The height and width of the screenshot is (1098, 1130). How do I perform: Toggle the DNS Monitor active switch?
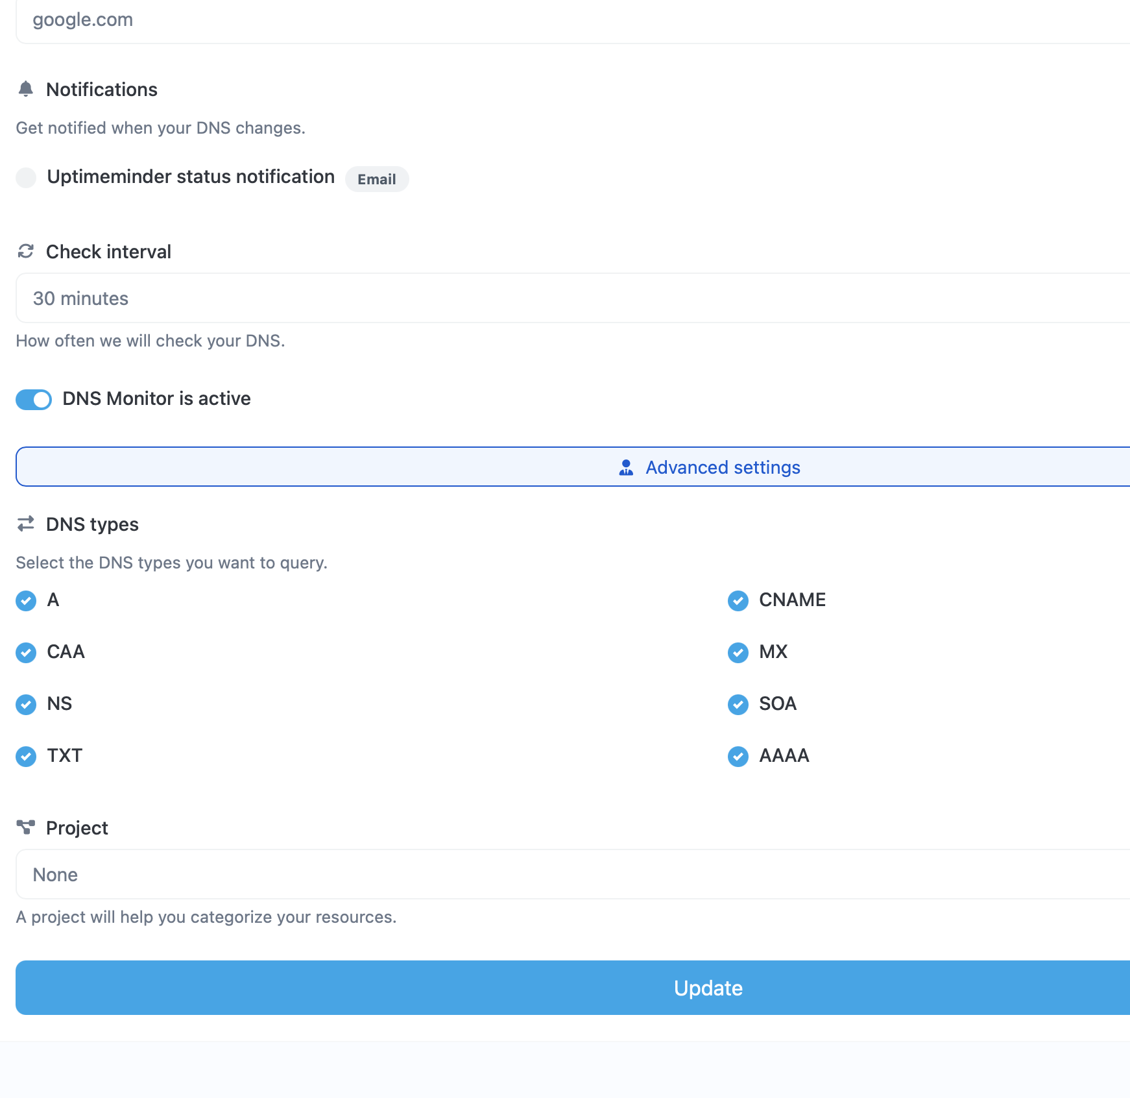pos(34,399)
